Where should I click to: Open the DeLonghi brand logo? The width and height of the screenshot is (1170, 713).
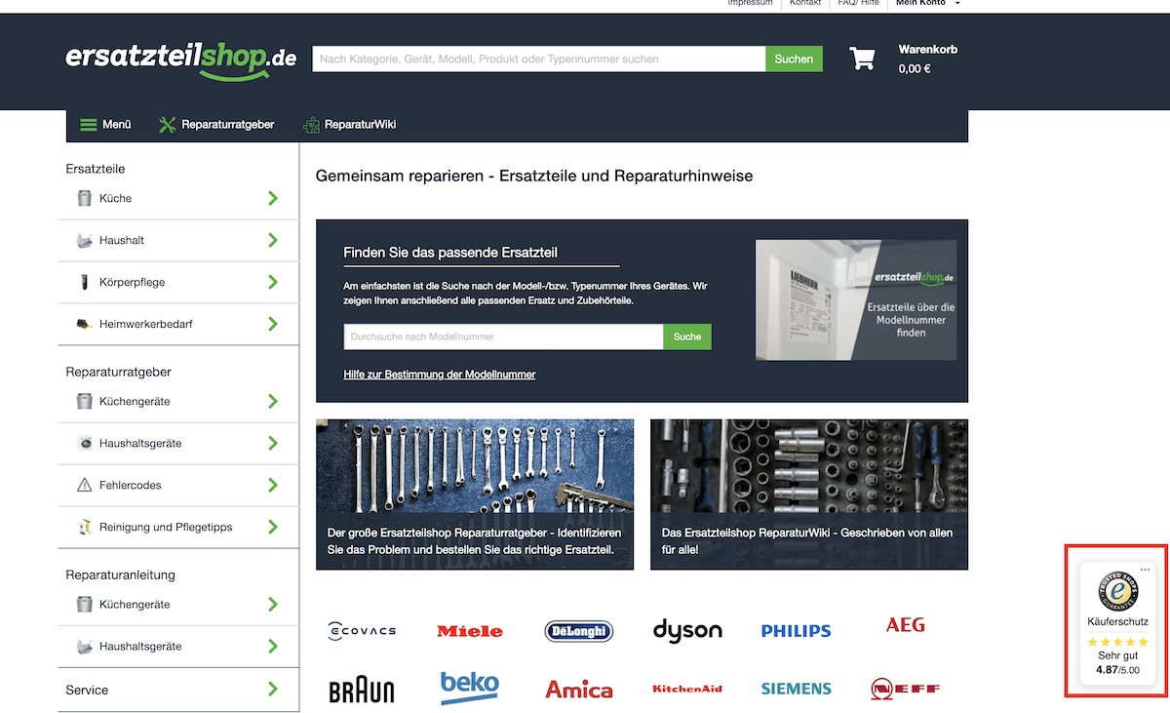[x=579, y=631]
